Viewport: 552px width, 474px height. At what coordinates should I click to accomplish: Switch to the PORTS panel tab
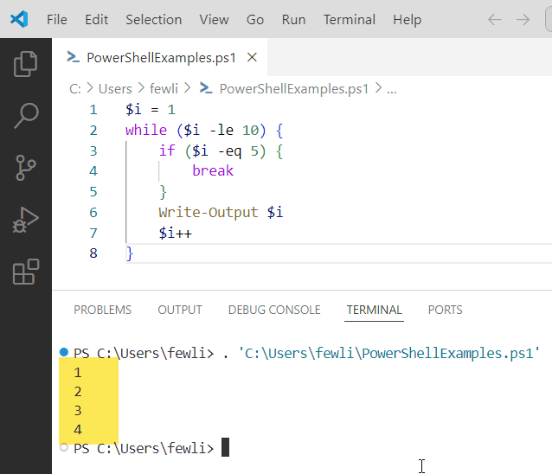tap(445, 310)
